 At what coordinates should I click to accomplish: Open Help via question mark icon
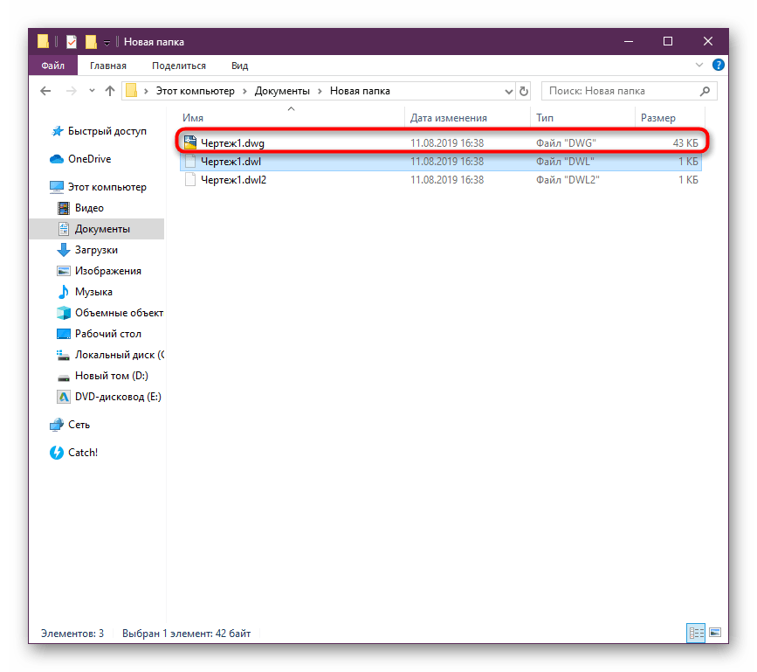718,65
